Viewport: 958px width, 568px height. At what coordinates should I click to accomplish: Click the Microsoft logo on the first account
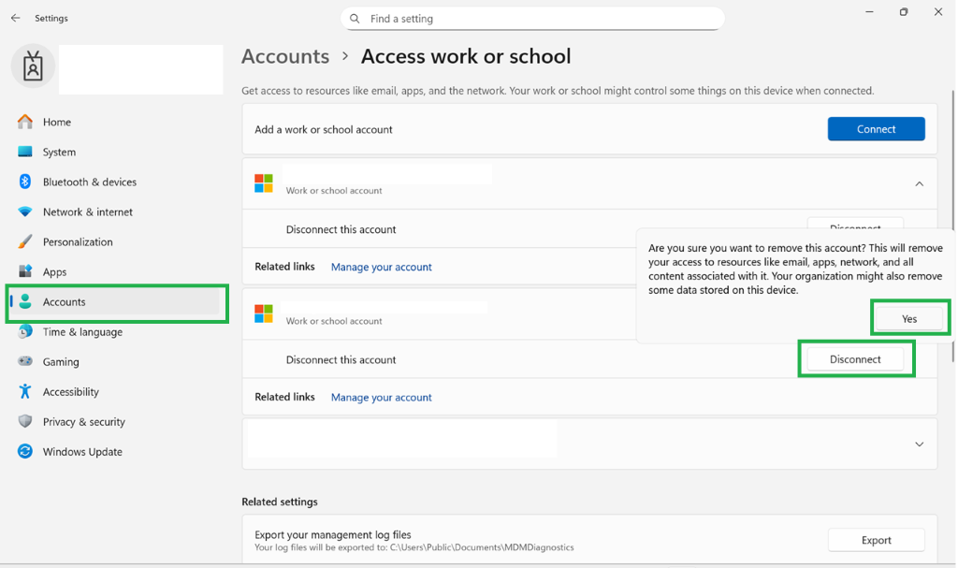tap(263, 183)
